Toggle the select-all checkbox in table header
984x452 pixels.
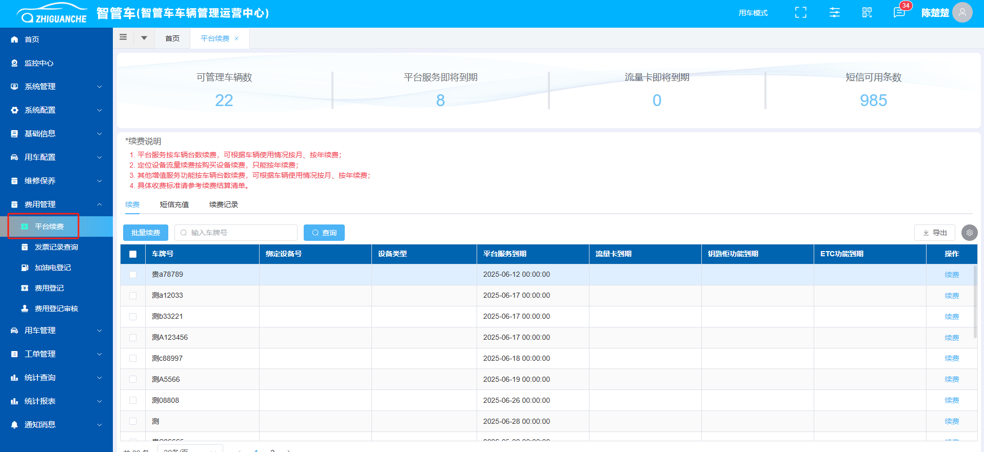pos(133,254)
